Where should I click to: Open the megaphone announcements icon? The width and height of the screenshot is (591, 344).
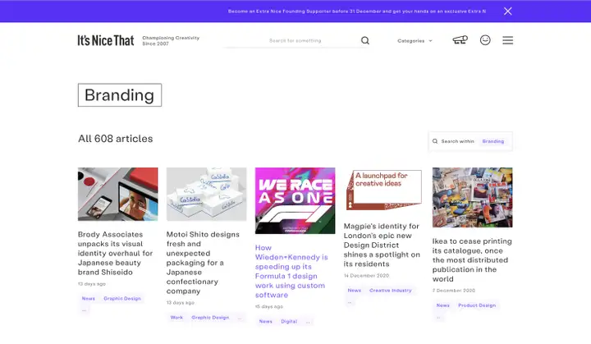click(460, 40)
